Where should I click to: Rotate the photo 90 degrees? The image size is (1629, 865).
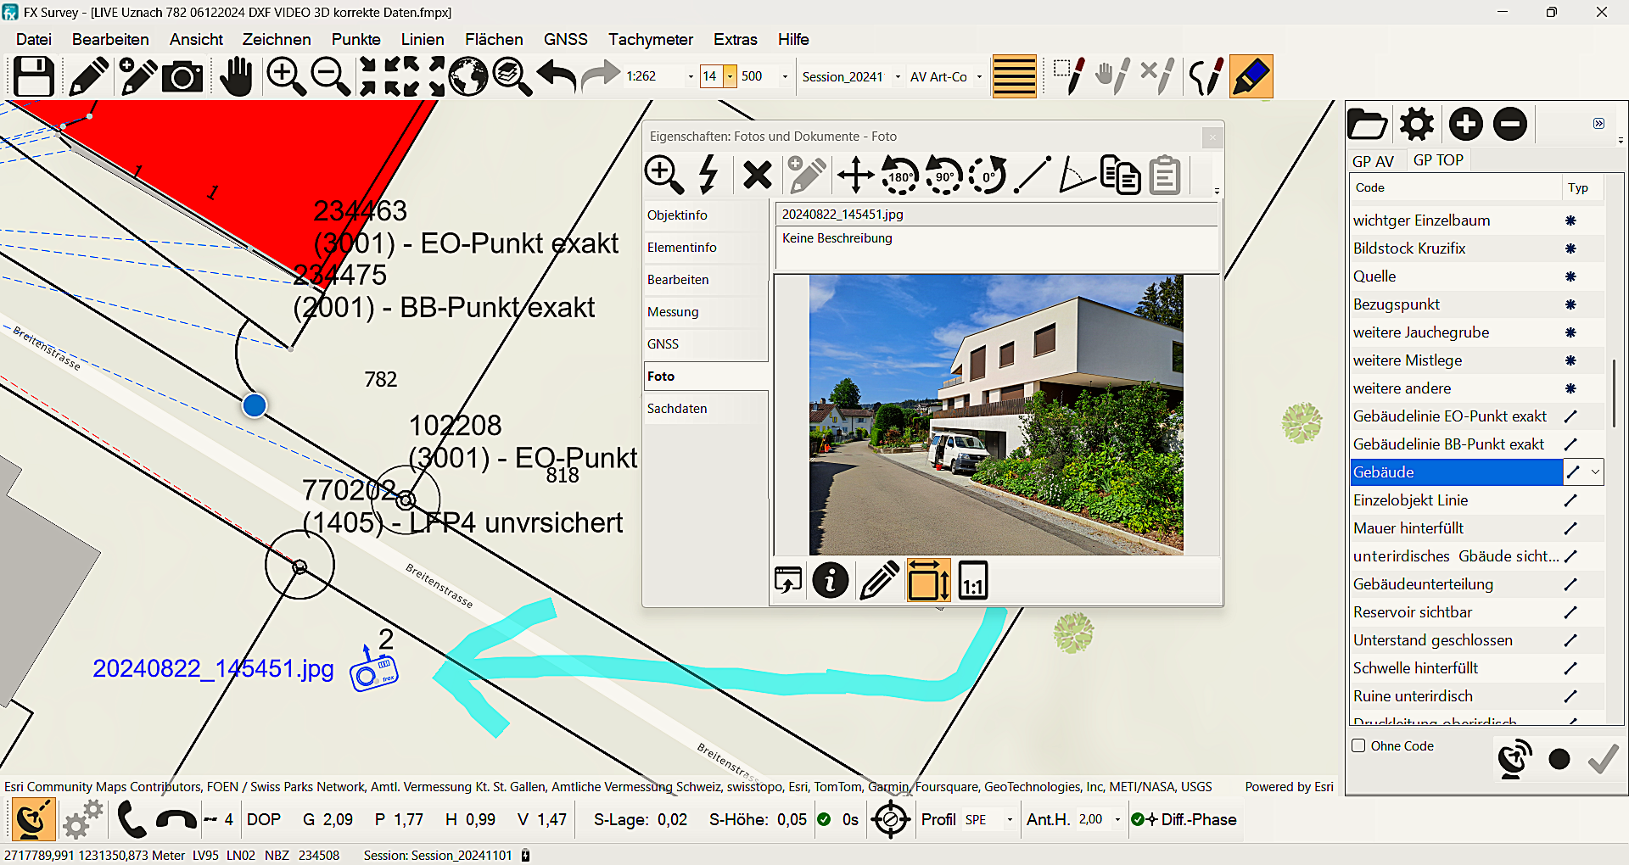pos(943,176)
